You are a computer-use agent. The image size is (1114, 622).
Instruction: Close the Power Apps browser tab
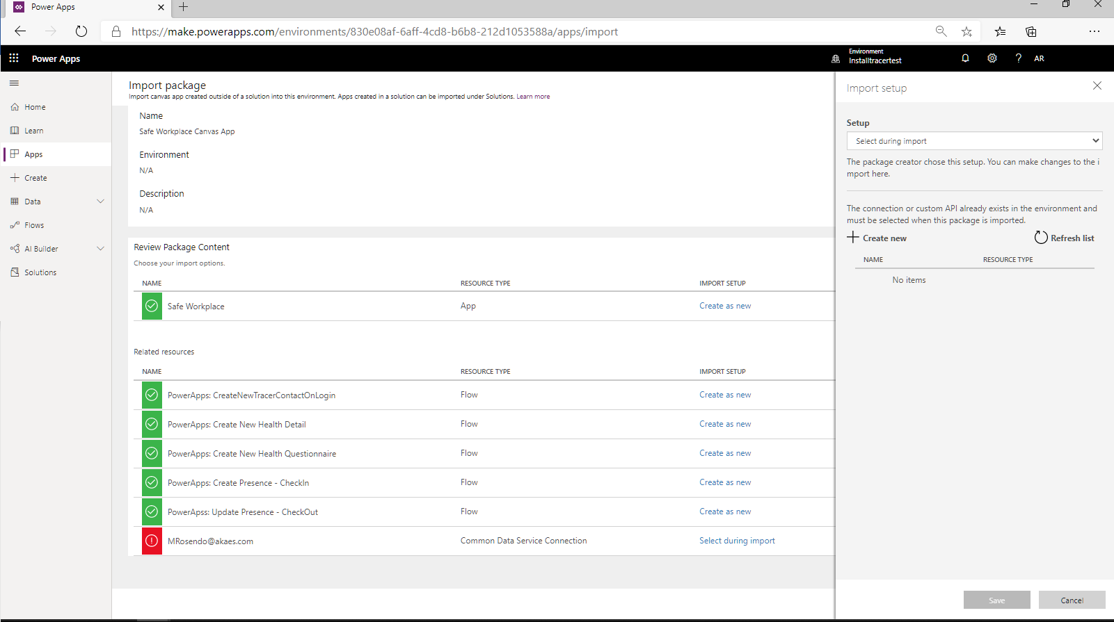[161, 7]
